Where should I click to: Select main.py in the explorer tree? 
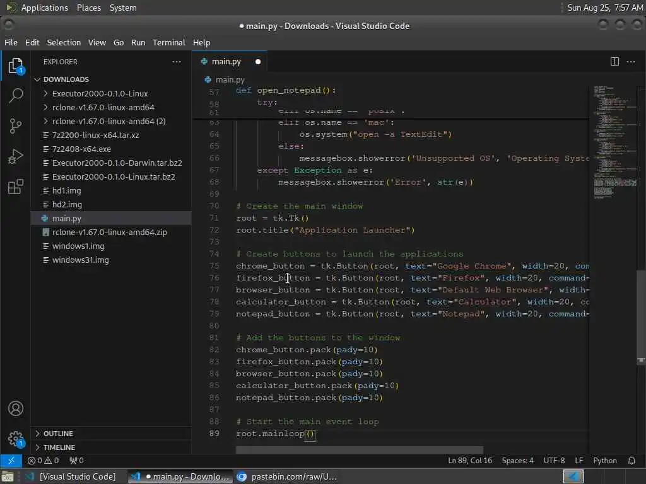coord(111,219)
